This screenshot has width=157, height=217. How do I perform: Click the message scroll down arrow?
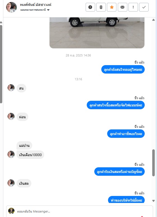click(153, 201)
